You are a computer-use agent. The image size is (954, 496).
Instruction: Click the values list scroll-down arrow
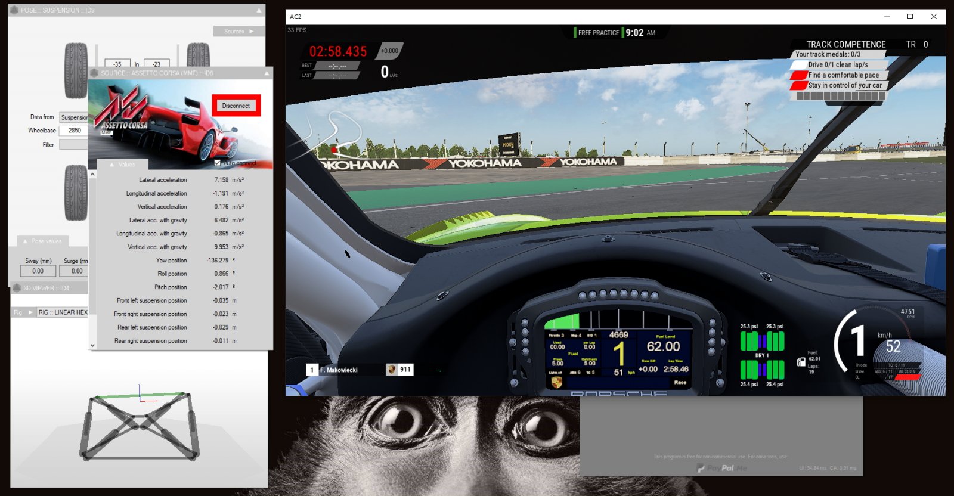coord(92,345)
